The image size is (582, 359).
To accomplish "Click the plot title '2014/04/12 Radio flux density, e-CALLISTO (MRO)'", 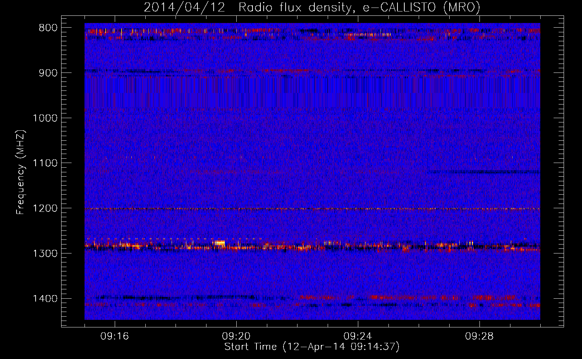I will [312, 8].
